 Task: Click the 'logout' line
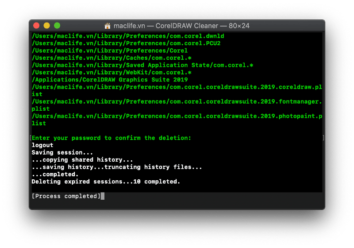tap(42, 145)
